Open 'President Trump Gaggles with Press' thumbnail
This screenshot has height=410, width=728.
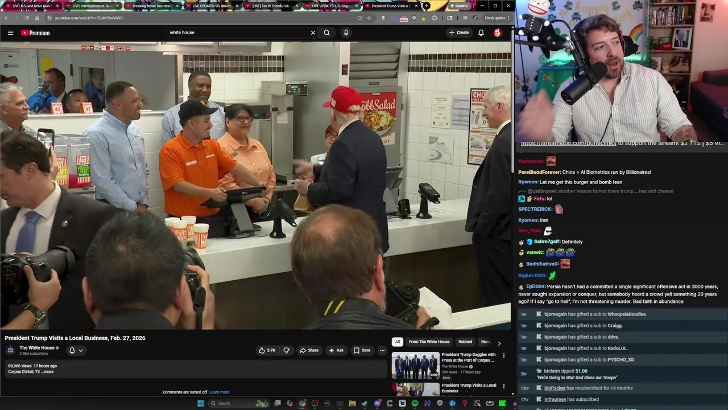coord(415,366)
